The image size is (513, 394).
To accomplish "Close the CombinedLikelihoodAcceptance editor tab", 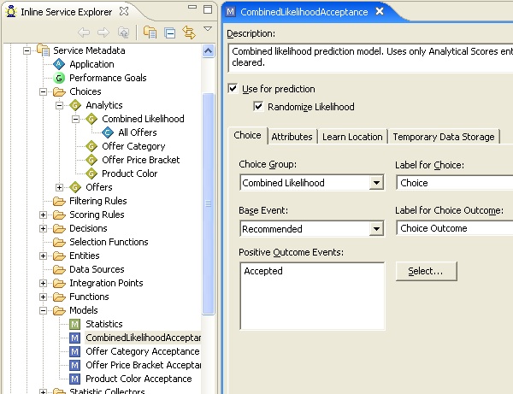I will pyautogui.click(x=380, y=11).
